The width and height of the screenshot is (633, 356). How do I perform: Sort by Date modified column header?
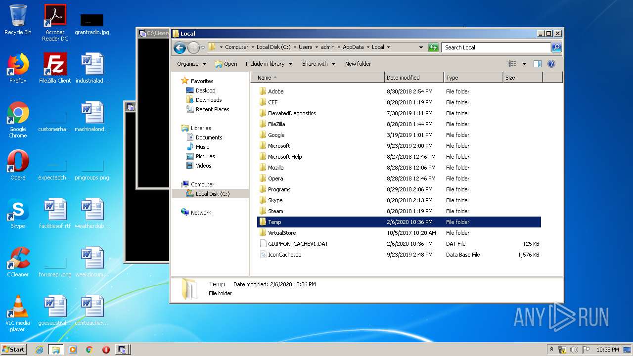click(x=414, y=78)
